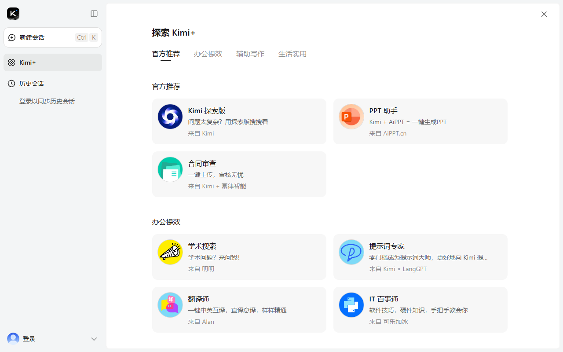Click text 来自 叨叨

pos(201,269)
